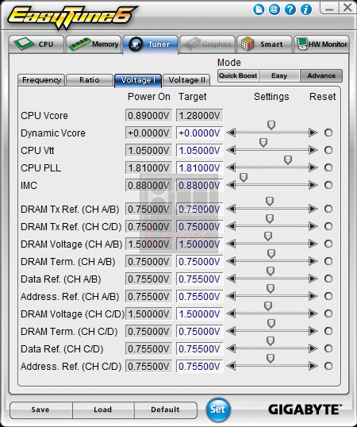The width and height of the screenshot is (357, 427).
Task: Click the CPU Vtt slider handle
Action: coord(263,142)
